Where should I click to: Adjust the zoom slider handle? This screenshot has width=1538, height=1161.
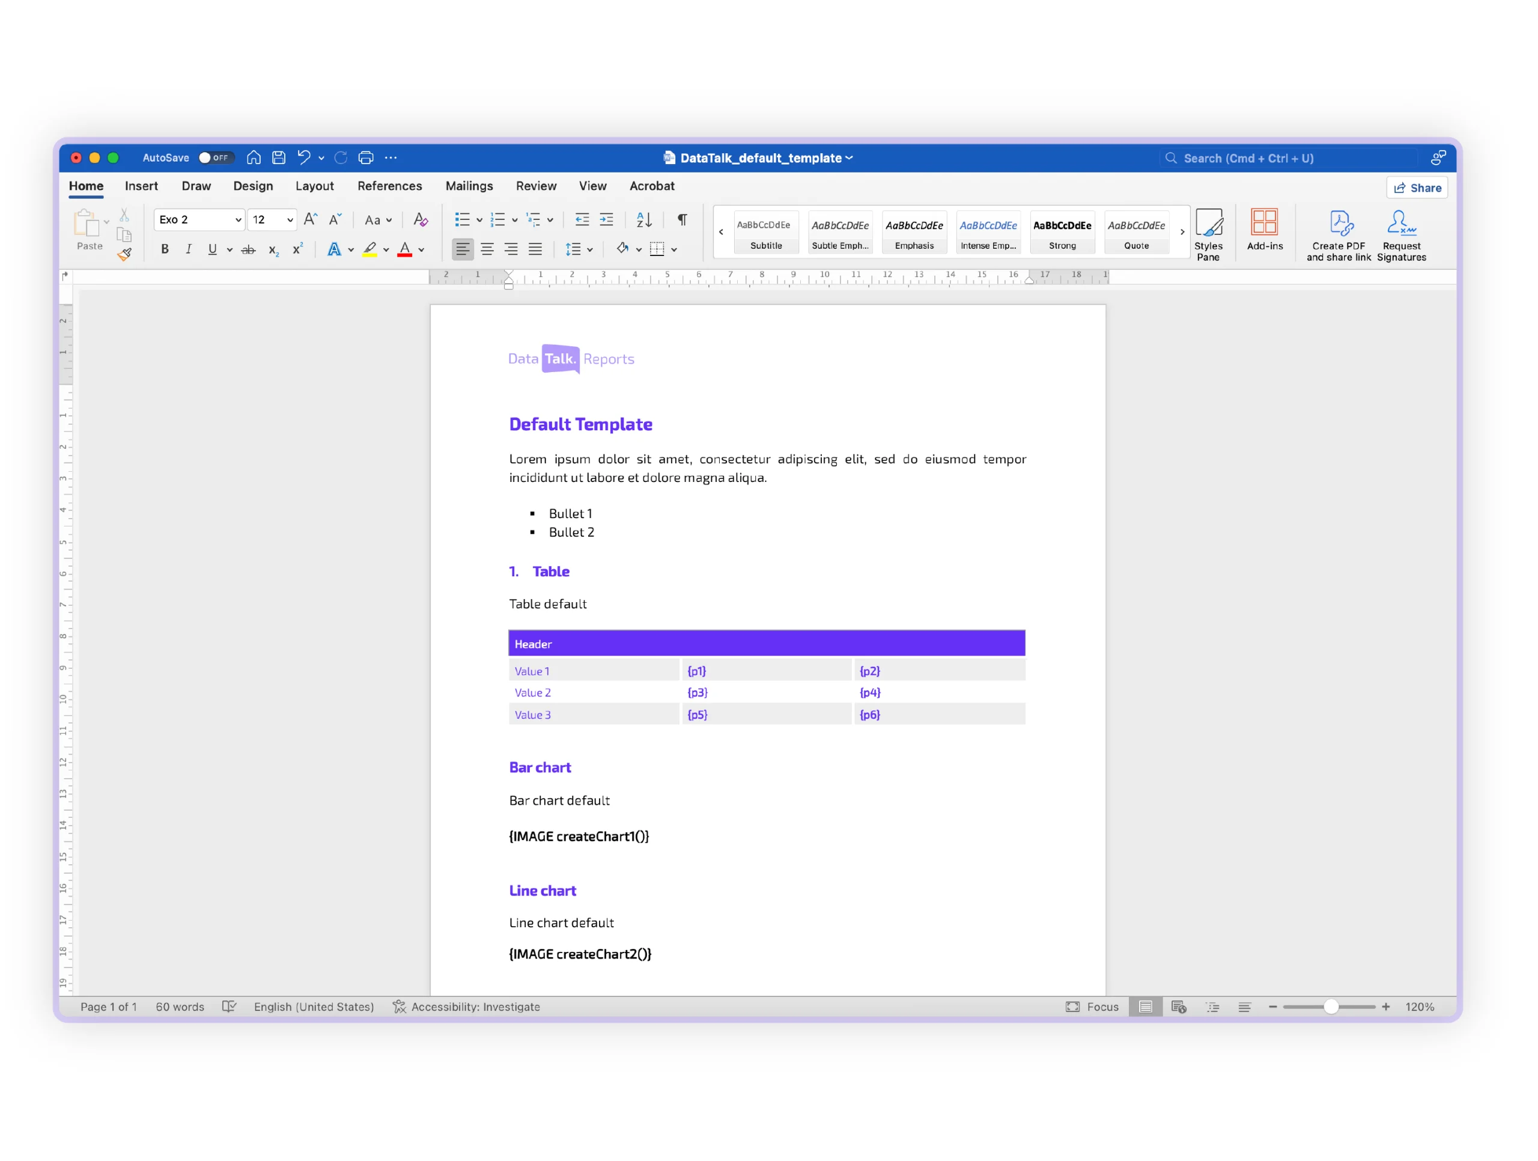pyautogui.click(x=1331, y=1007)
